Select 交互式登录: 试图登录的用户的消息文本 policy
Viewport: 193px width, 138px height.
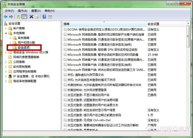tap(93, 105)
